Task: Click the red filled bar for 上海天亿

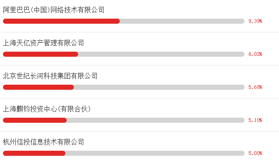Action: (41, 54)
